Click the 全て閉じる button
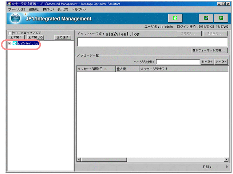The image size is (233, 174). point(35,37)
